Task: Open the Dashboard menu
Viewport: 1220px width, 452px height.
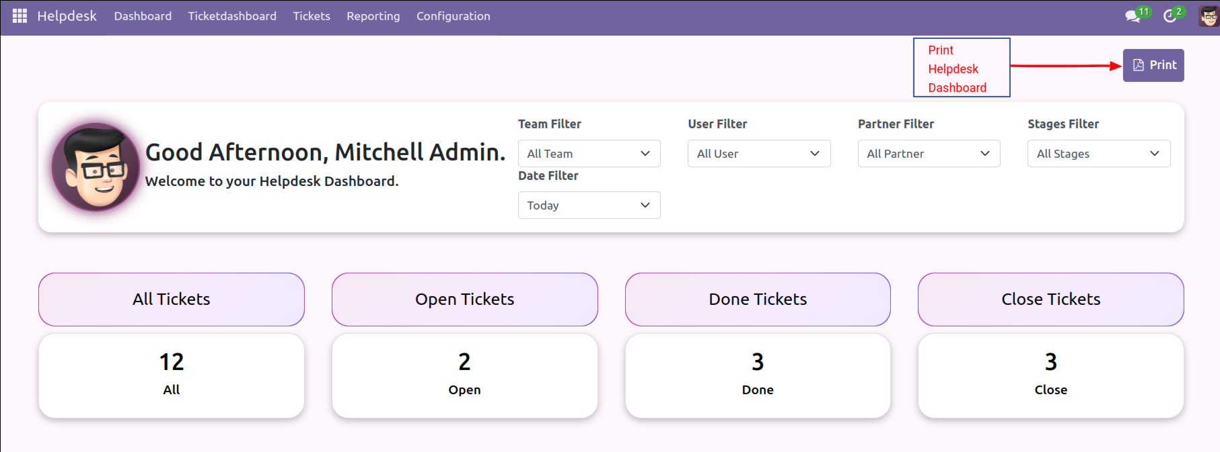Action: (x=143, y=16)
